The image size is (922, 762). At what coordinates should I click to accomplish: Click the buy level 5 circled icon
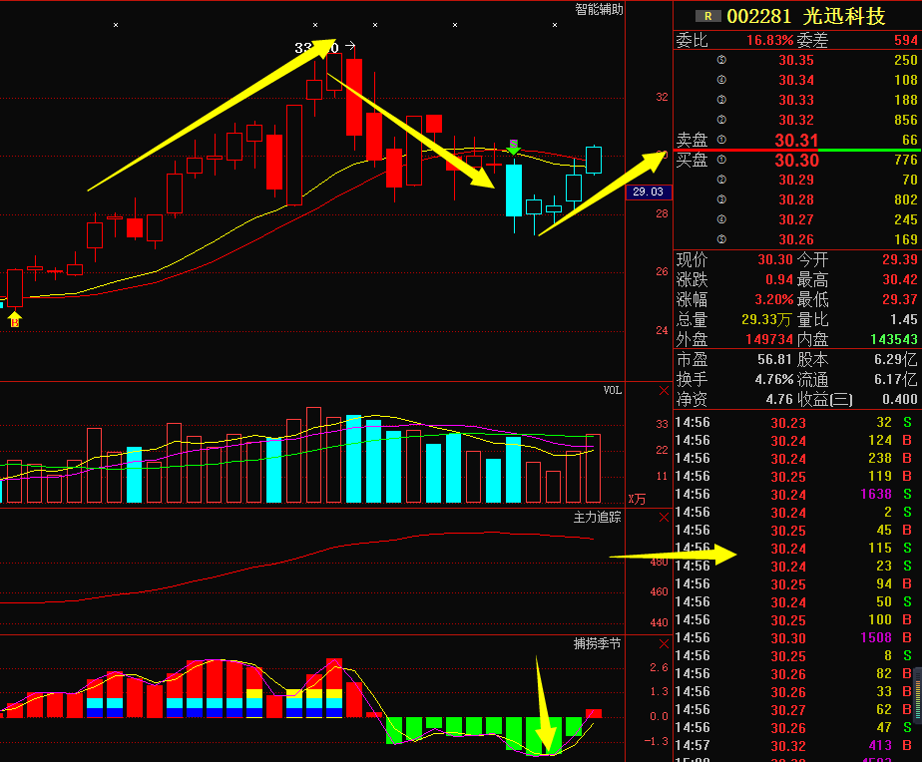tap(721, 239)
